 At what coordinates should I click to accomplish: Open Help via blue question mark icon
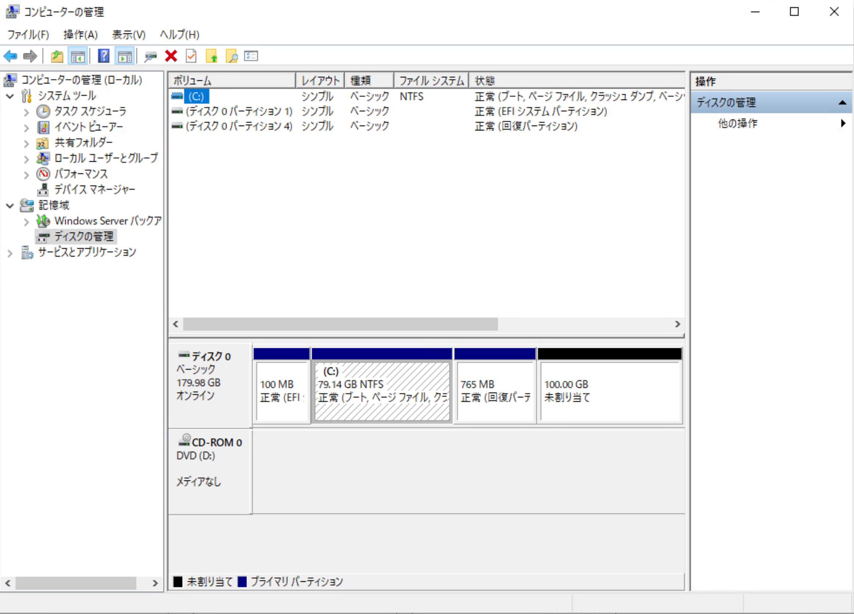(104, 57)
